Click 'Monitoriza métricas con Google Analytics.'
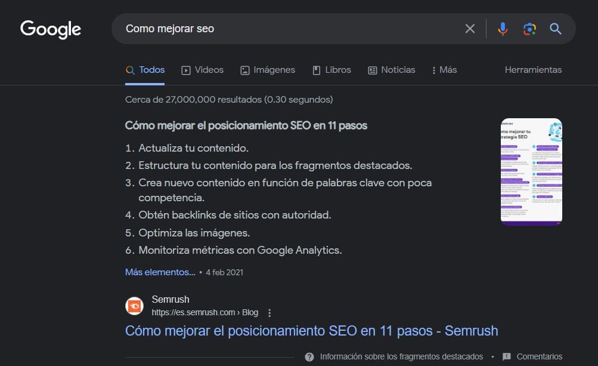This screenshot has height=366, width=598. coord(240,250)
